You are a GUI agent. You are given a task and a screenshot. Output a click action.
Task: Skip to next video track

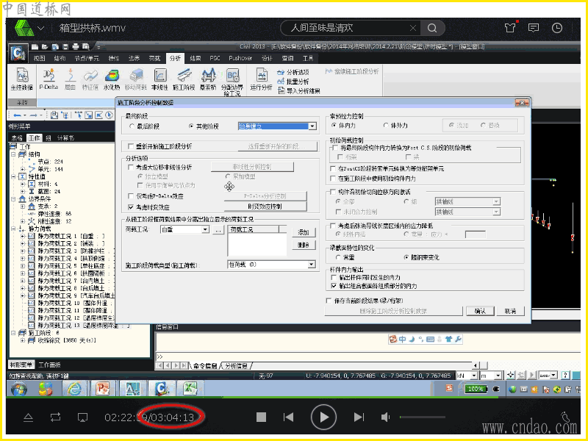359,417
